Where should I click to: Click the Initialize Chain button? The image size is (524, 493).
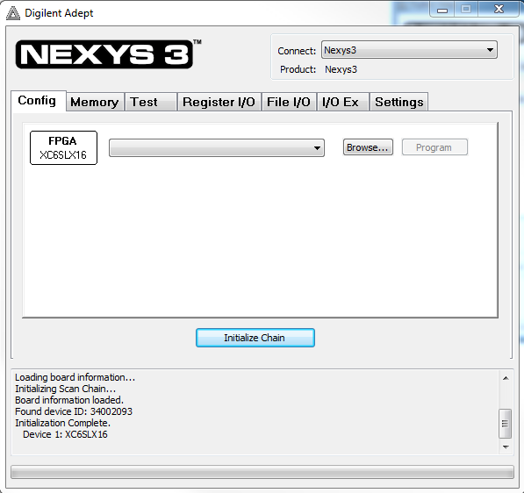255,338
